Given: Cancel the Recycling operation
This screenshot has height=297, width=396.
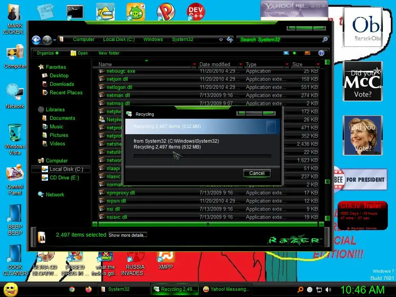Looking at the screenshot, I should [257, 173].
